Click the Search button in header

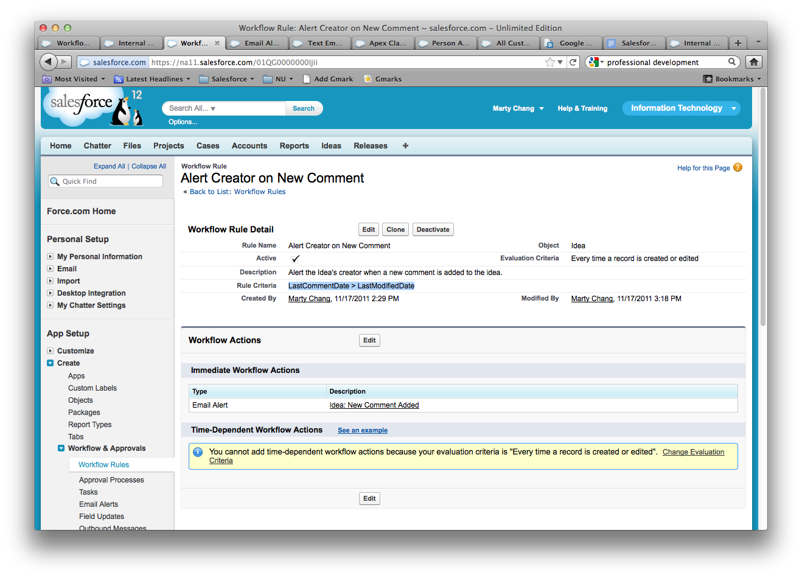click(x=304, y=108)
